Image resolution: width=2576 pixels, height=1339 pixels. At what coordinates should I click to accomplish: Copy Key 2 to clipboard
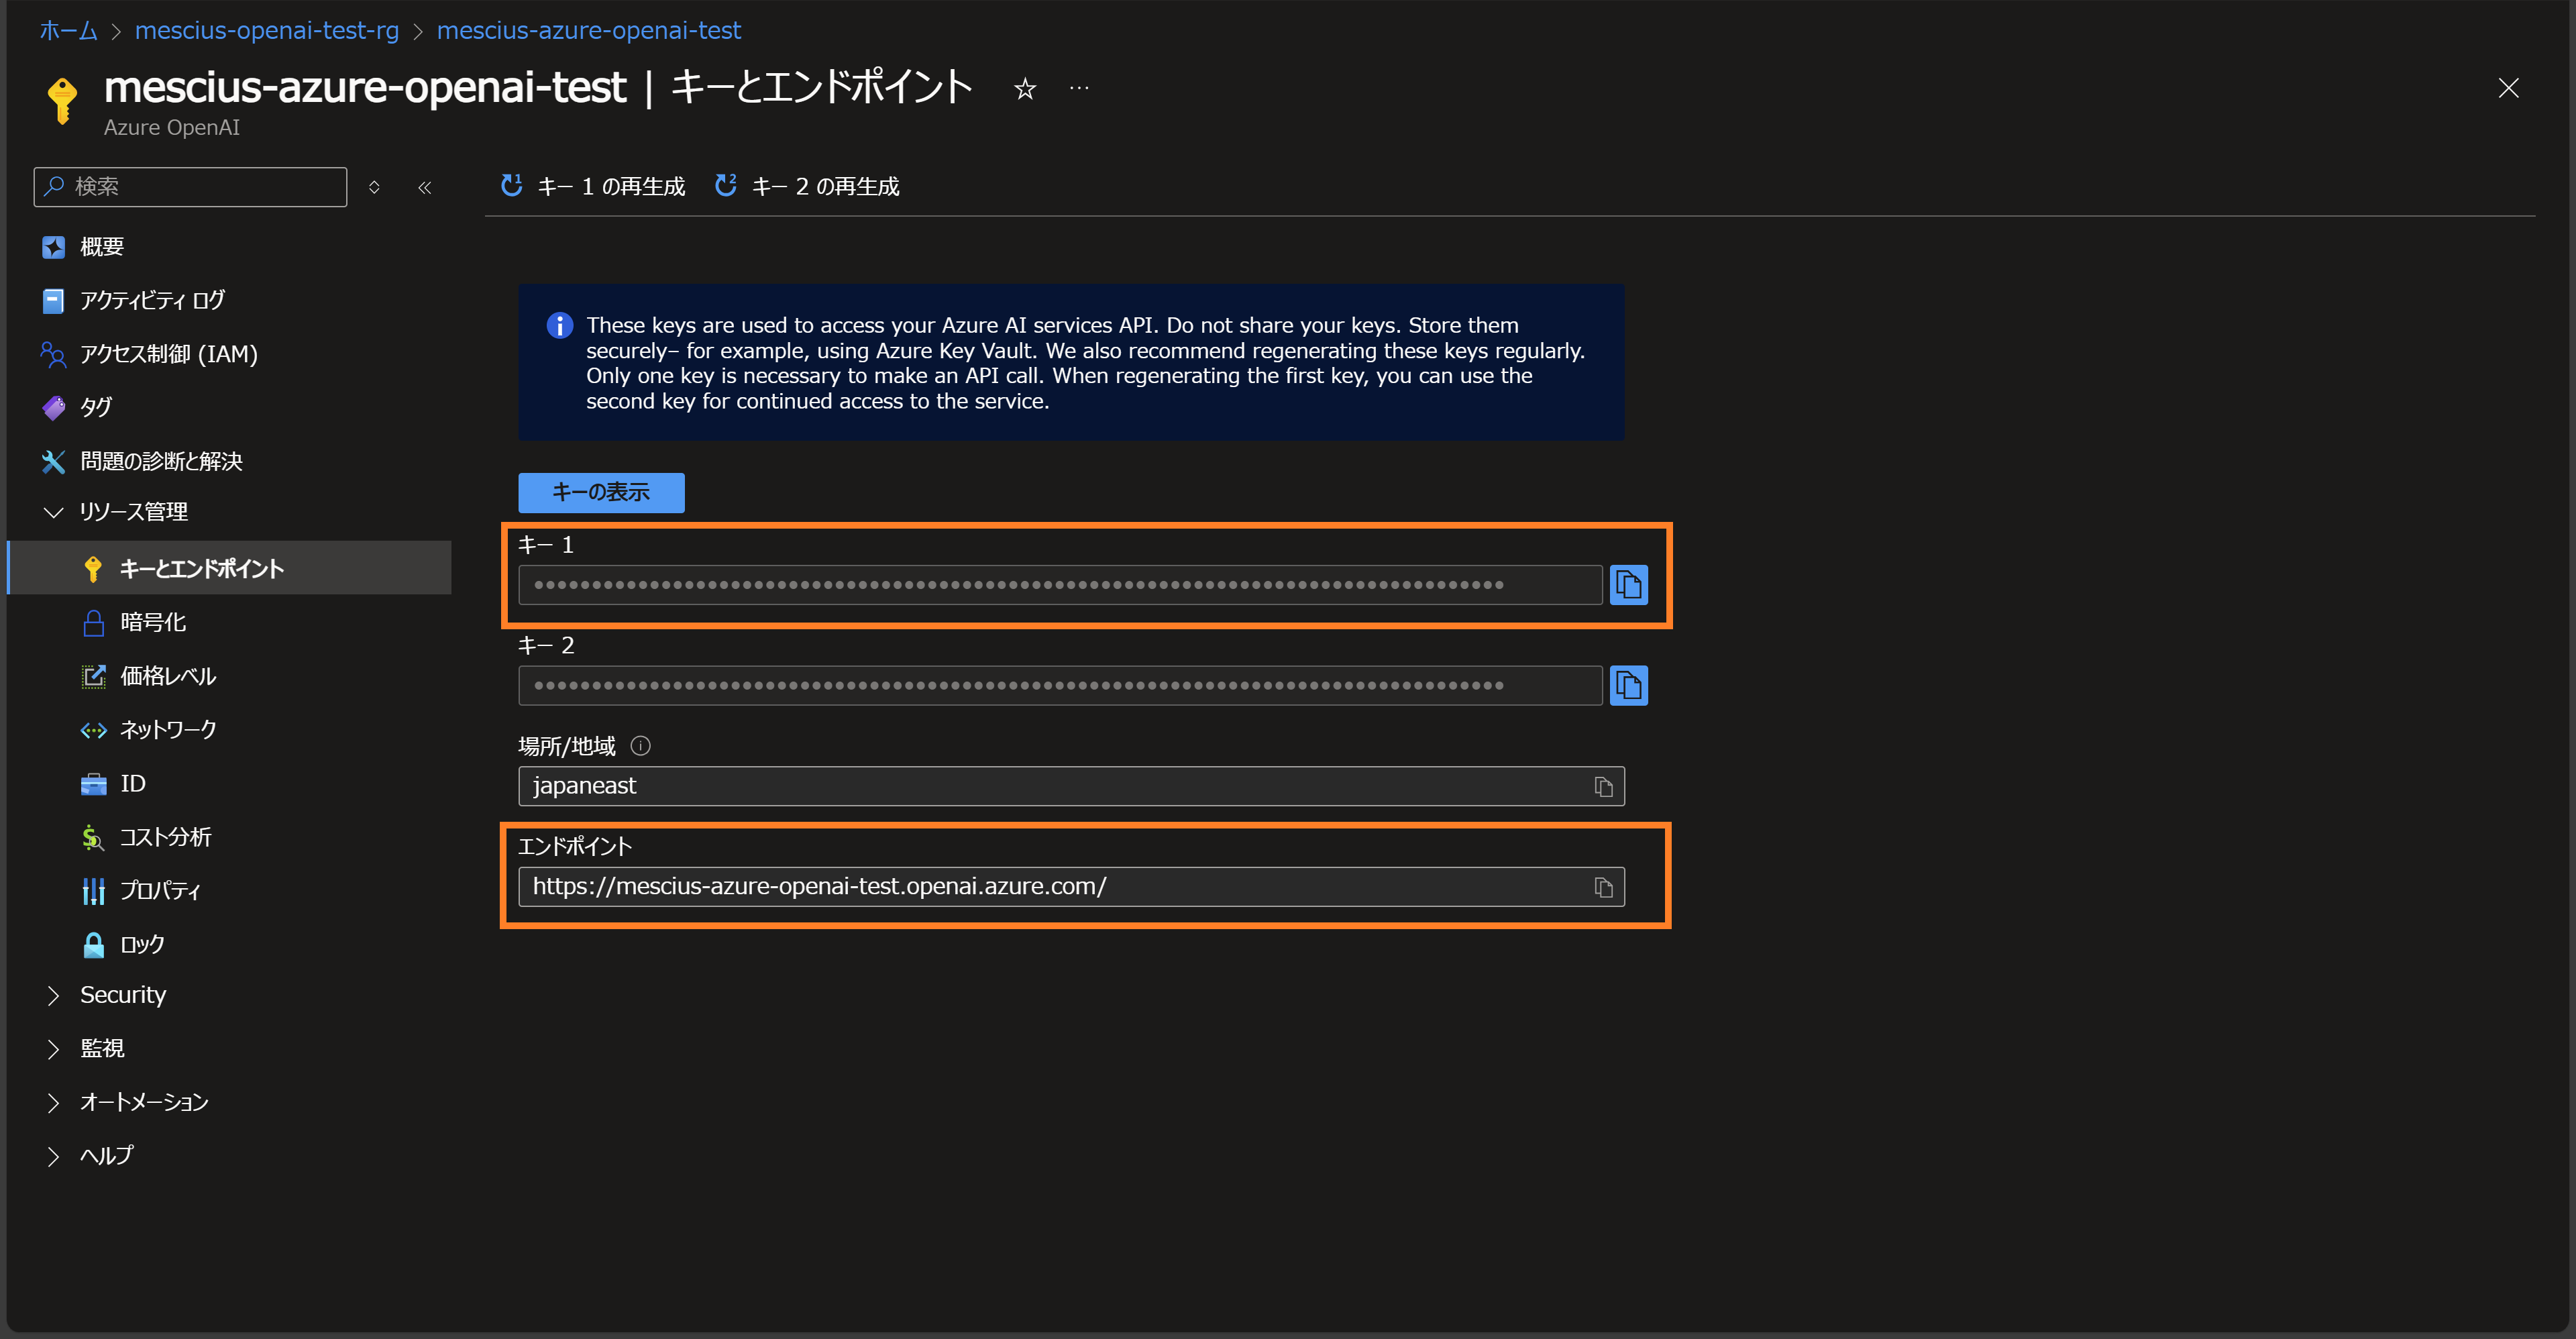pos(1628,686)
